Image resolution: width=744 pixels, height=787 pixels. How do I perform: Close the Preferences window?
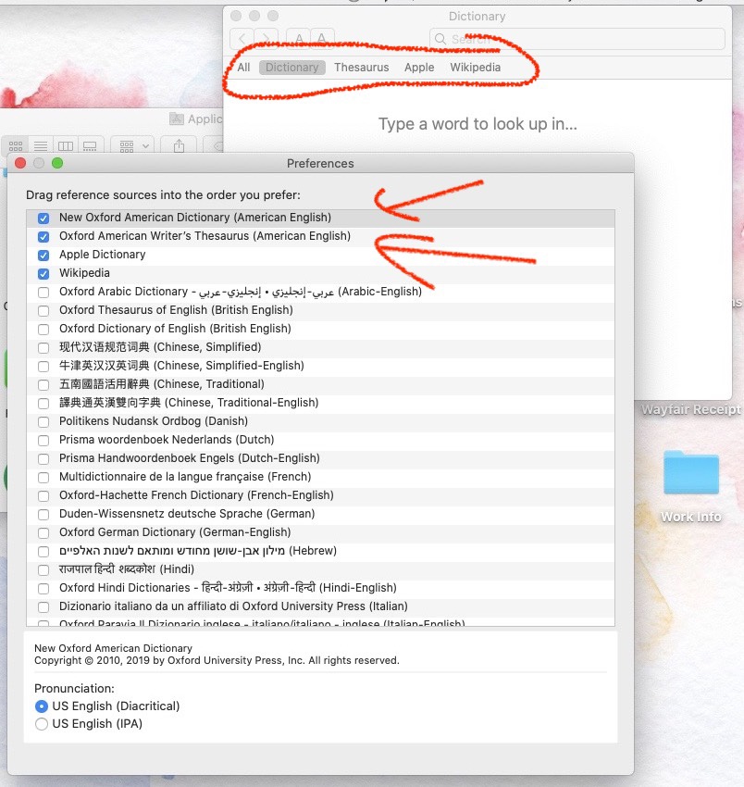tap(20, 163)
